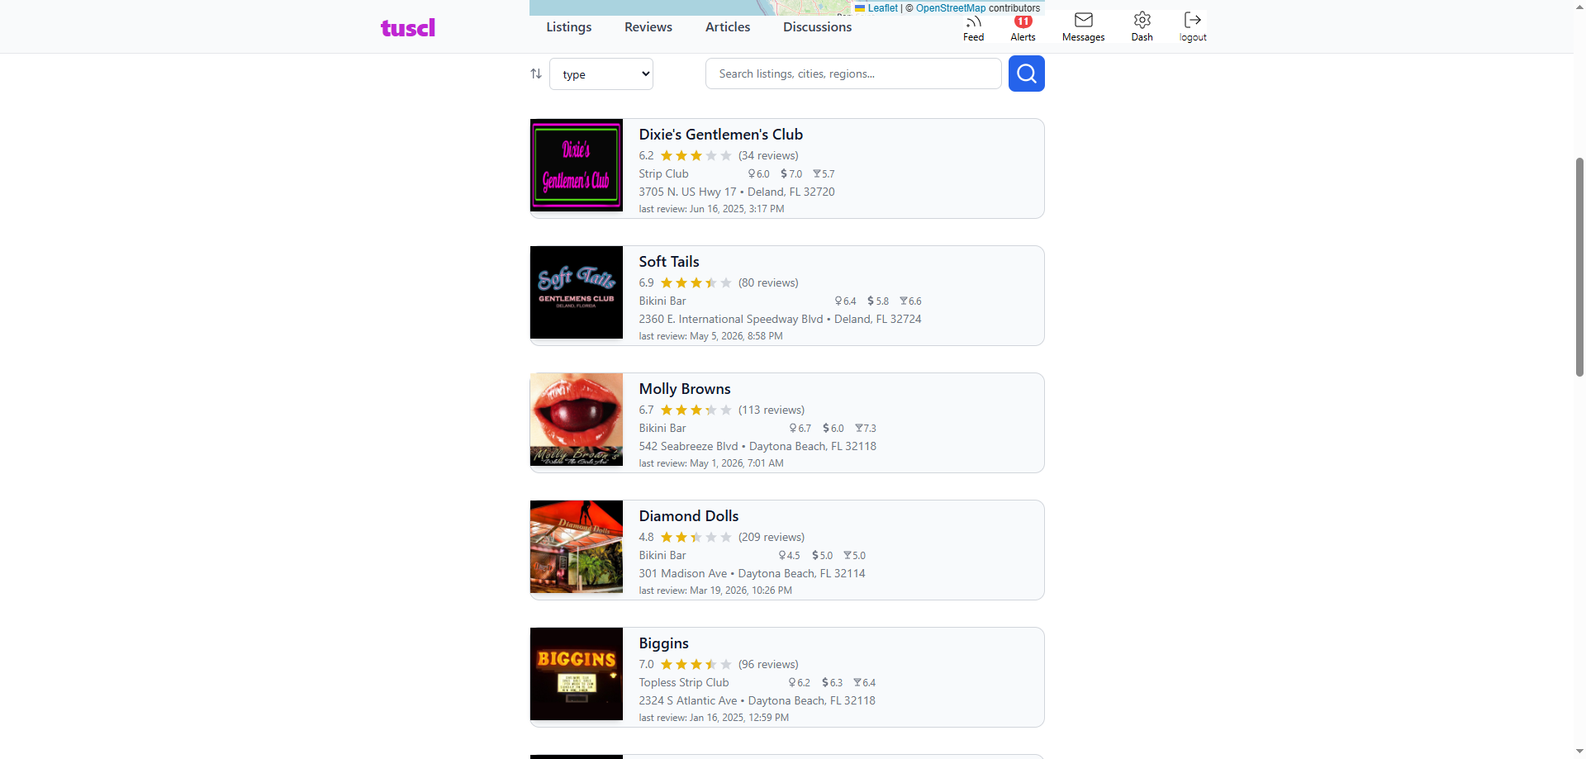Click the address 542 Seabreeze Blvd
This screenshot has height=759, width=1586.
688,446
